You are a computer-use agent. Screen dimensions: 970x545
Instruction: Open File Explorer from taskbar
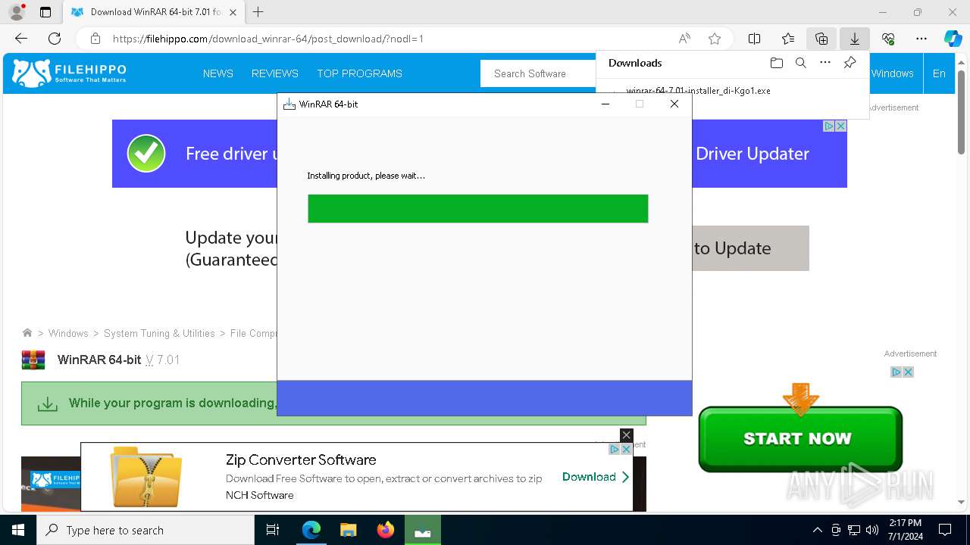tap(349, 530)
